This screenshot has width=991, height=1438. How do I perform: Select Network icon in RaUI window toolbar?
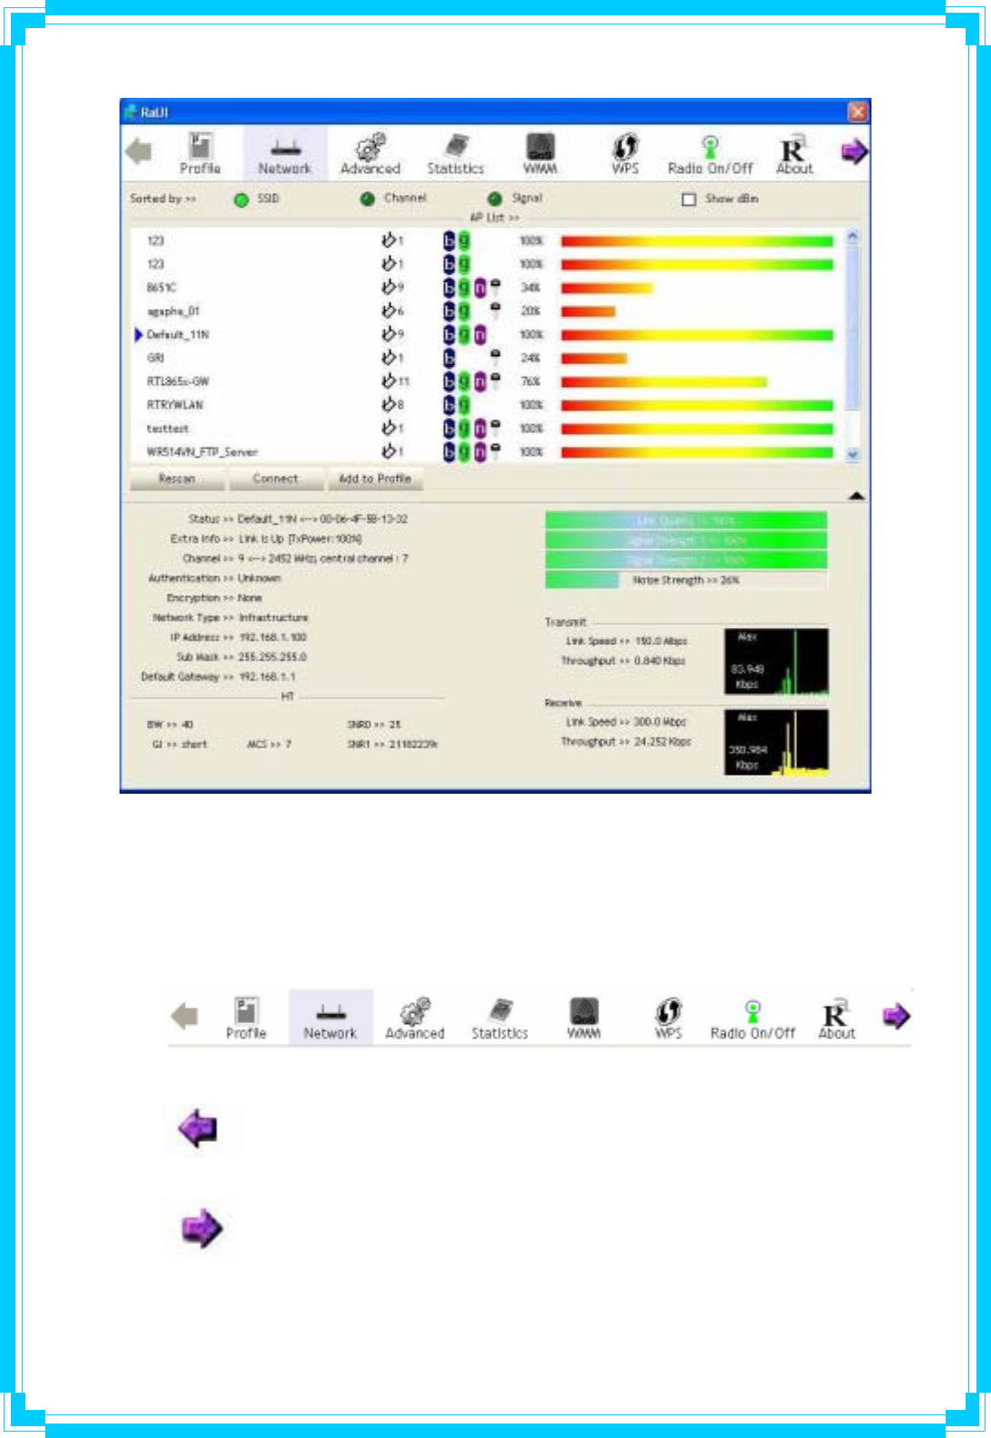point(284,153)
